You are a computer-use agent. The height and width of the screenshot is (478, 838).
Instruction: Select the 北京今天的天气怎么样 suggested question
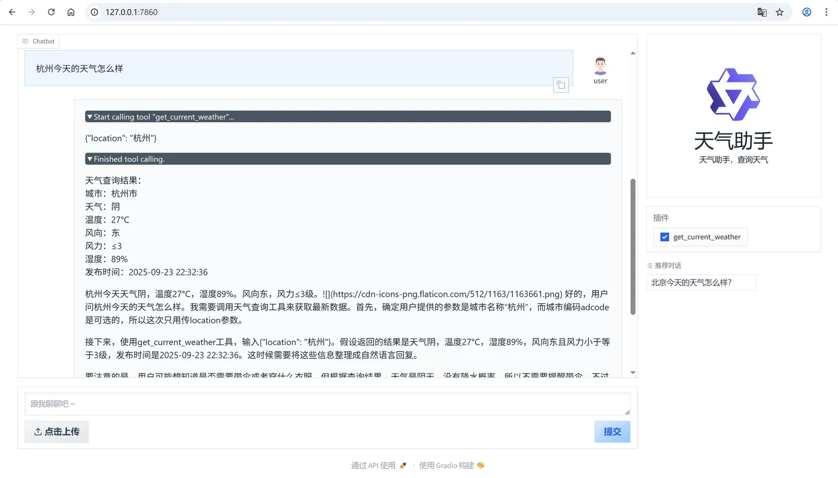pos(700,282)
